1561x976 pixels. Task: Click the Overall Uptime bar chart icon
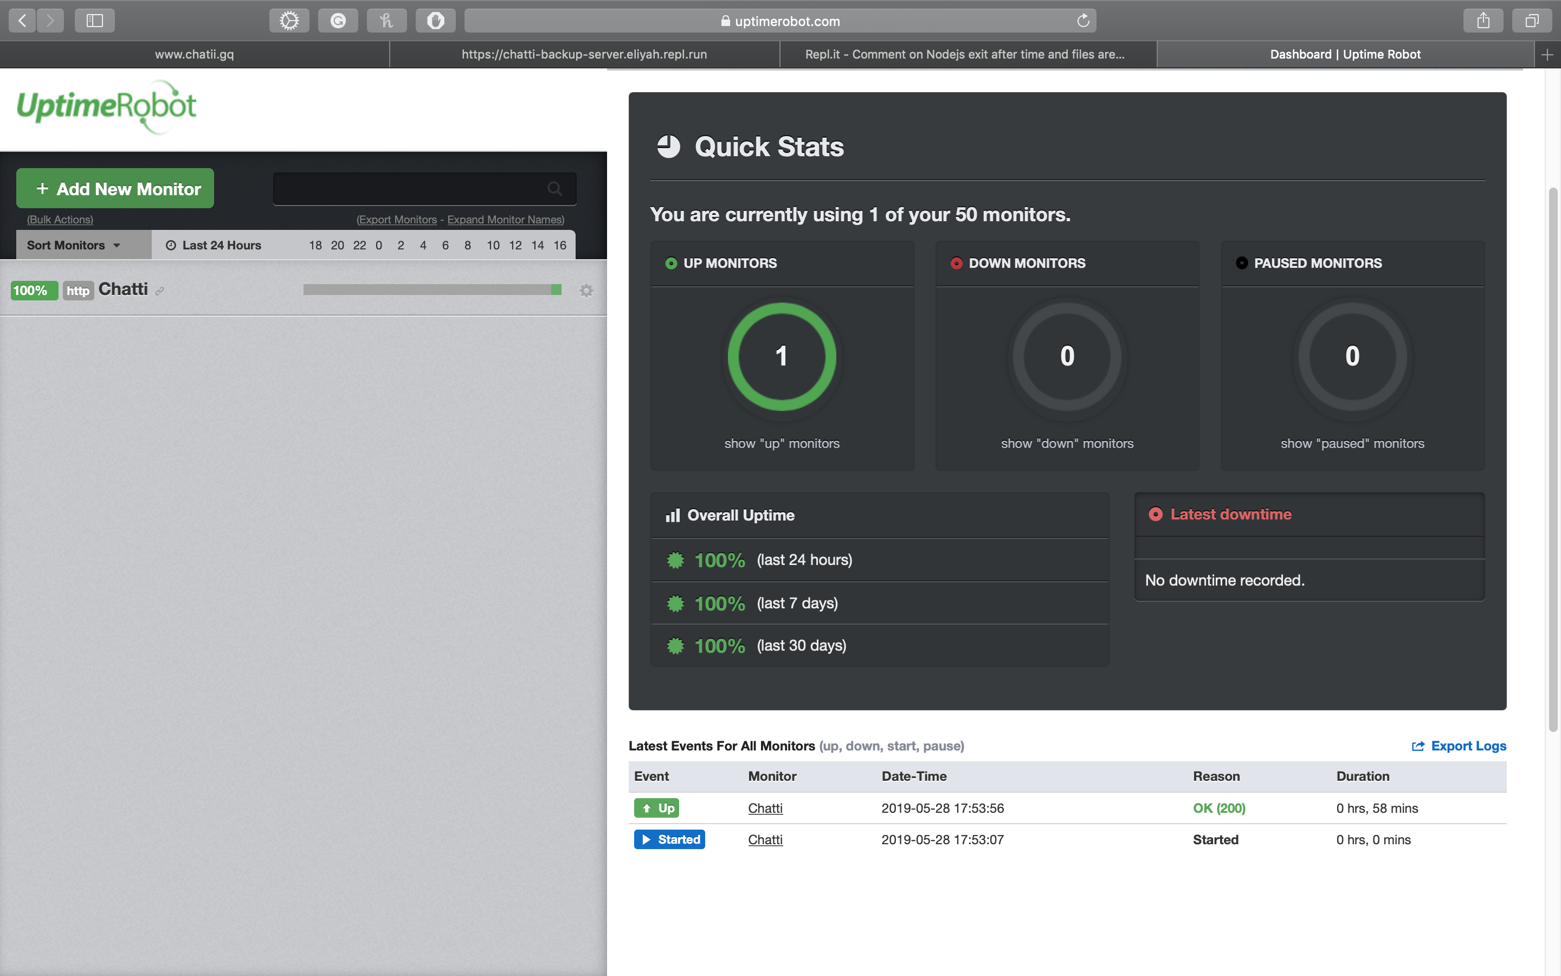673,515
